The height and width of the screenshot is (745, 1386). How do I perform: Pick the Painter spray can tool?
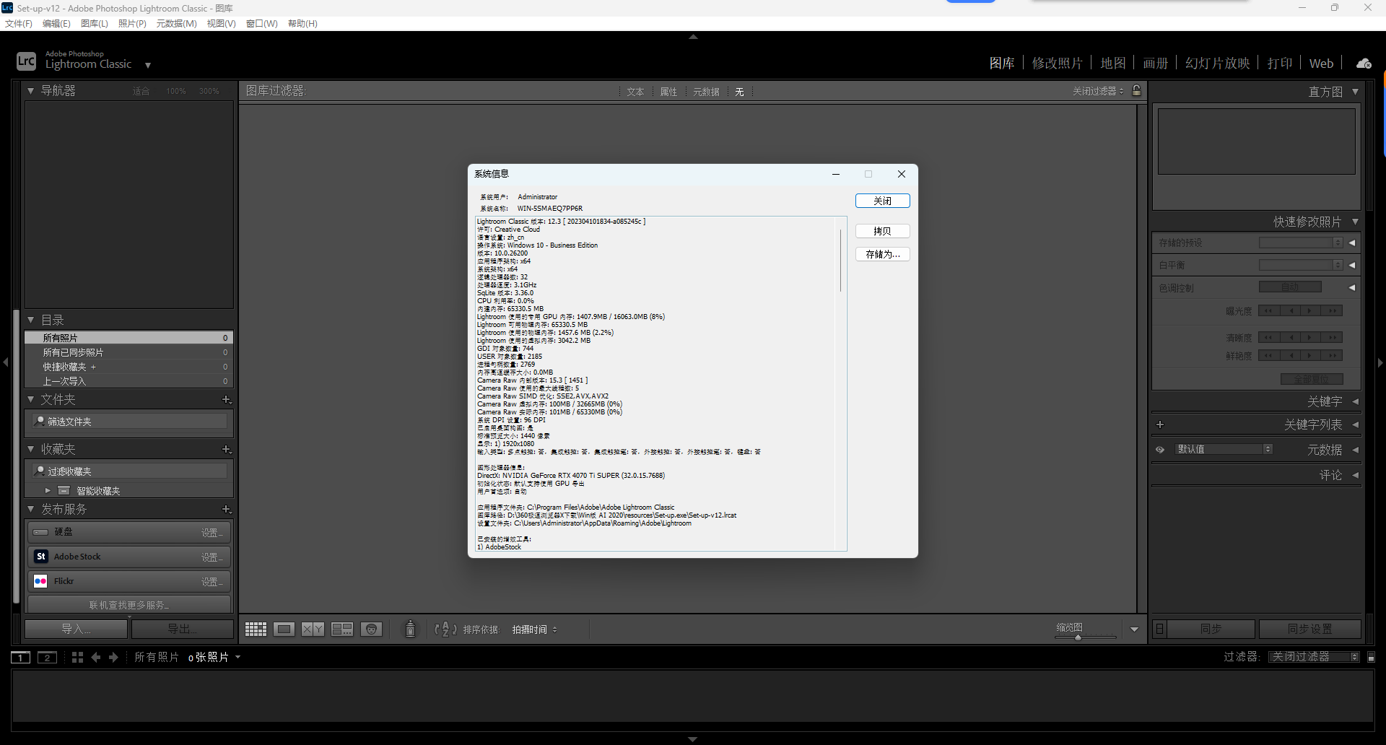pos(410,629)
